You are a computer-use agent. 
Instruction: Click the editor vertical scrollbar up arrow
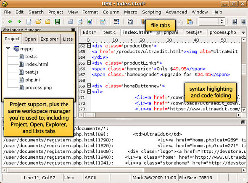click(243, 39)
